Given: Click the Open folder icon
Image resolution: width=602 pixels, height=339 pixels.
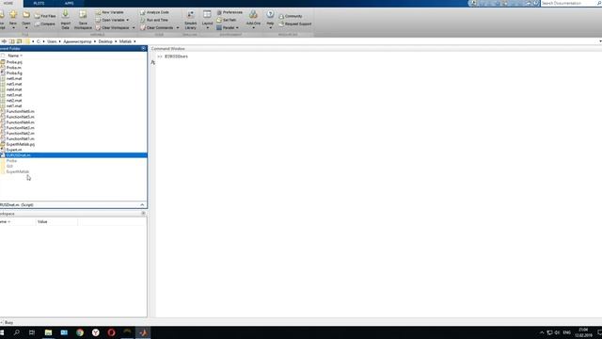Looking at the screenshot, I should point(26,15).
